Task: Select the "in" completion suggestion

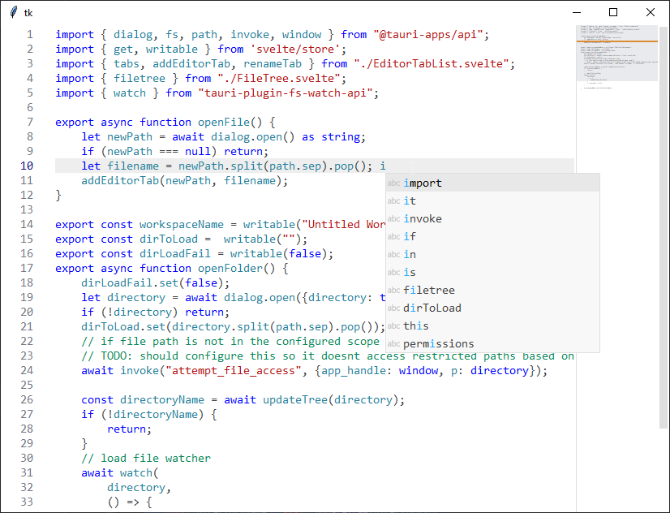Action: click(412, 254)
